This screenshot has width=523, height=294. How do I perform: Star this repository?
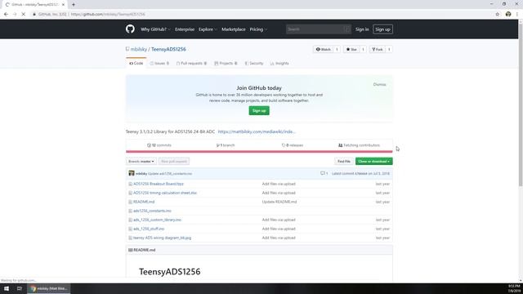click(x=351, y=49)
